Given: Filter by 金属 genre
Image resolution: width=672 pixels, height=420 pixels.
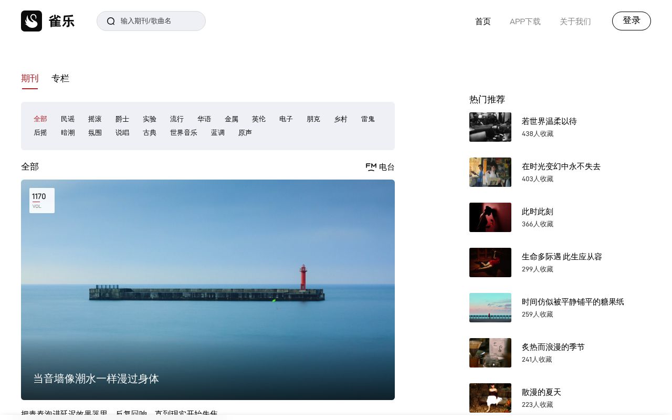Looking at the screenshot, I should [232, 119].
